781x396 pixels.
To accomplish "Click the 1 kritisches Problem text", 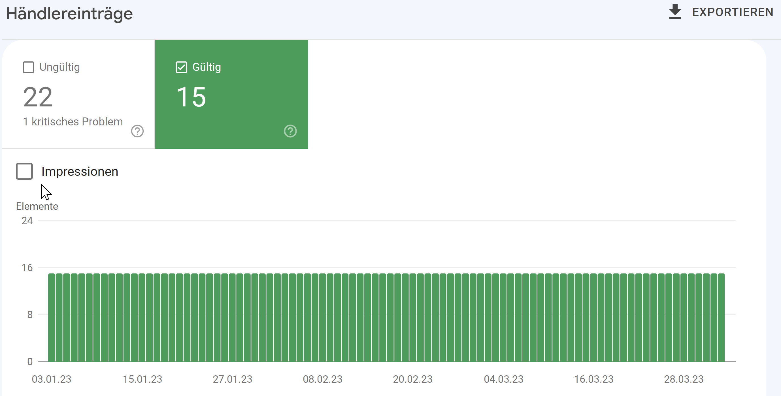I will (x=72, y=121).
